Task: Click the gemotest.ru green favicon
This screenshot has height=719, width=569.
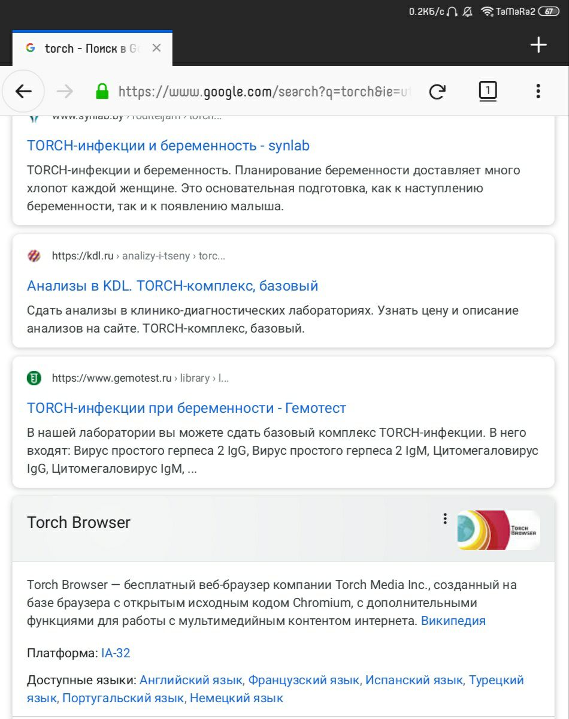Action: [x=34, y=378]
